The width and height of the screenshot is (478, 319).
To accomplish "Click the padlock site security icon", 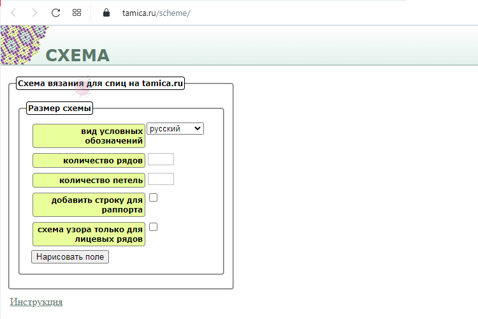I will [x=106, y=13].
